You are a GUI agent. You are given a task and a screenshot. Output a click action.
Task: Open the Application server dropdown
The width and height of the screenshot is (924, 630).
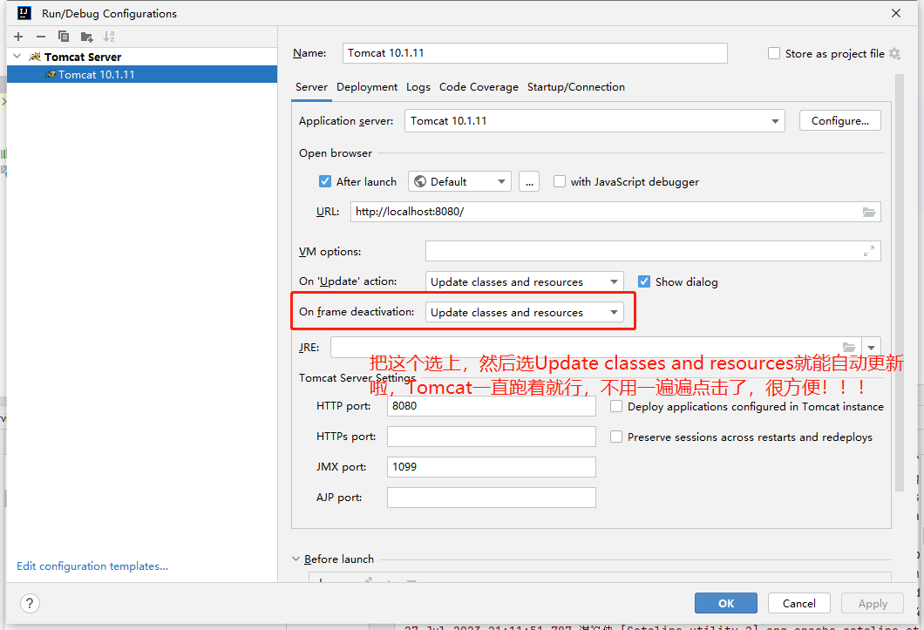(x=594, y=121)
